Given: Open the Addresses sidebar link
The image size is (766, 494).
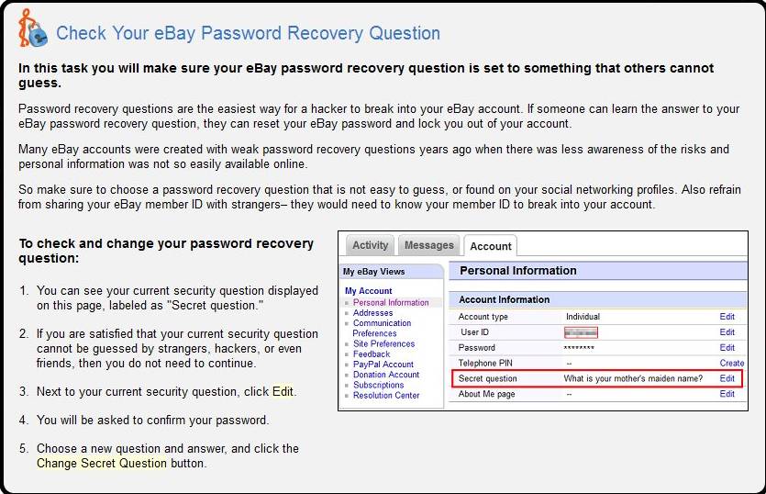Looking at the screenshot, I should pyautogui.click(x=372, y=313).
